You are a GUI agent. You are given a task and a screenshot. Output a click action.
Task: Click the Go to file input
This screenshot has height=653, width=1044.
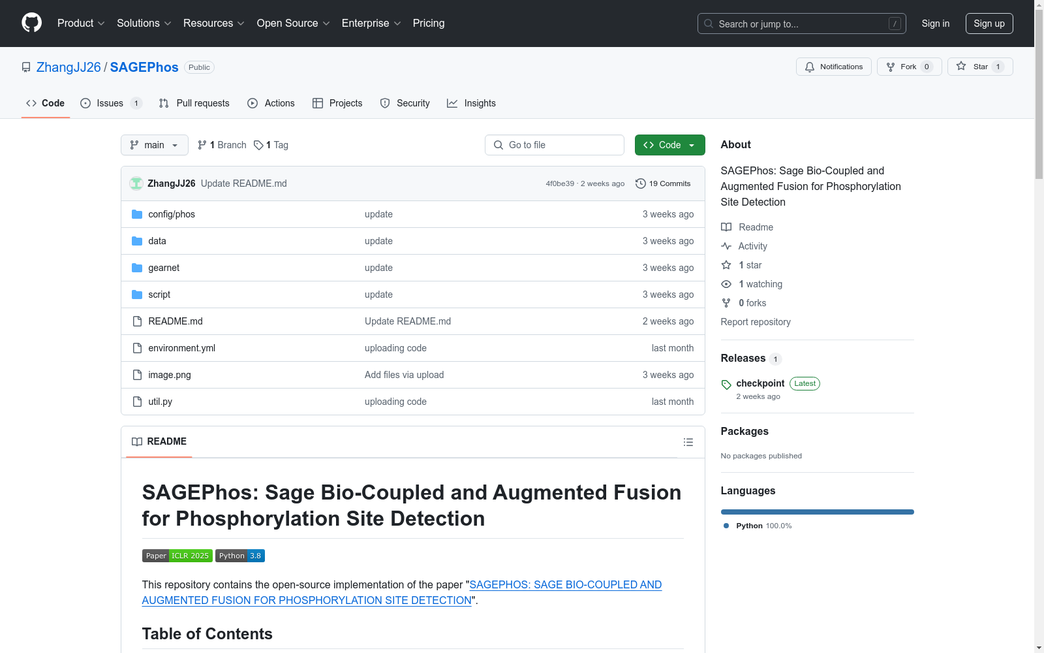pyautogui.click(x=555, y=145)
